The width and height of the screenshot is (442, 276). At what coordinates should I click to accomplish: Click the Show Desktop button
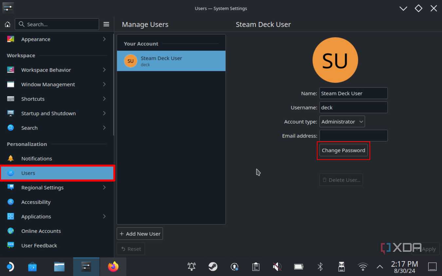point(432,267)
